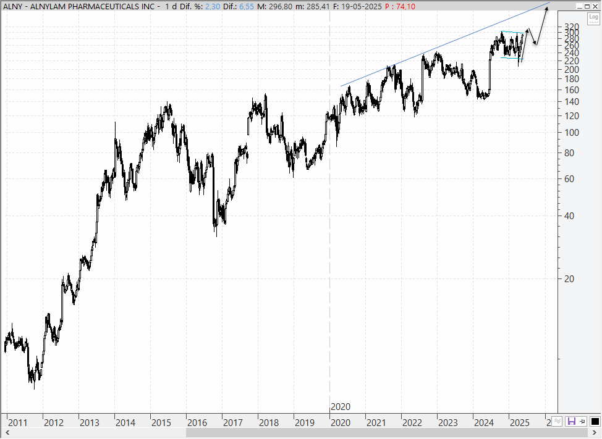Click the horizontal scrollbar thumb
This screenshot has height=439, width=602.
(x=387, y=433)
